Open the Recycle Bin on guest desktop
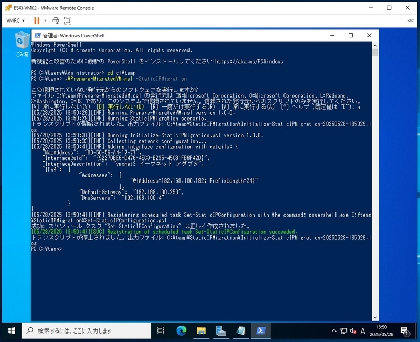Screen dimensions: 420x342 [22, 44]
